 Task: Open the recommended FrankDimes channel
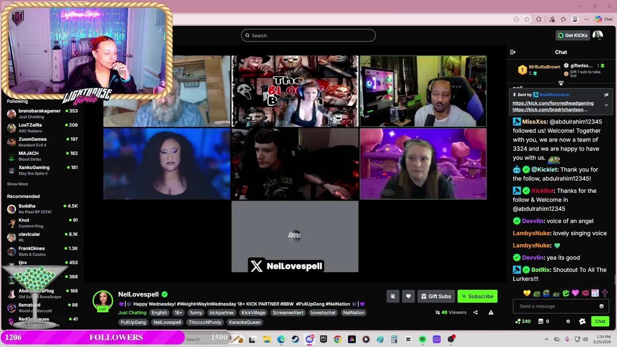[x=42, y=251]
